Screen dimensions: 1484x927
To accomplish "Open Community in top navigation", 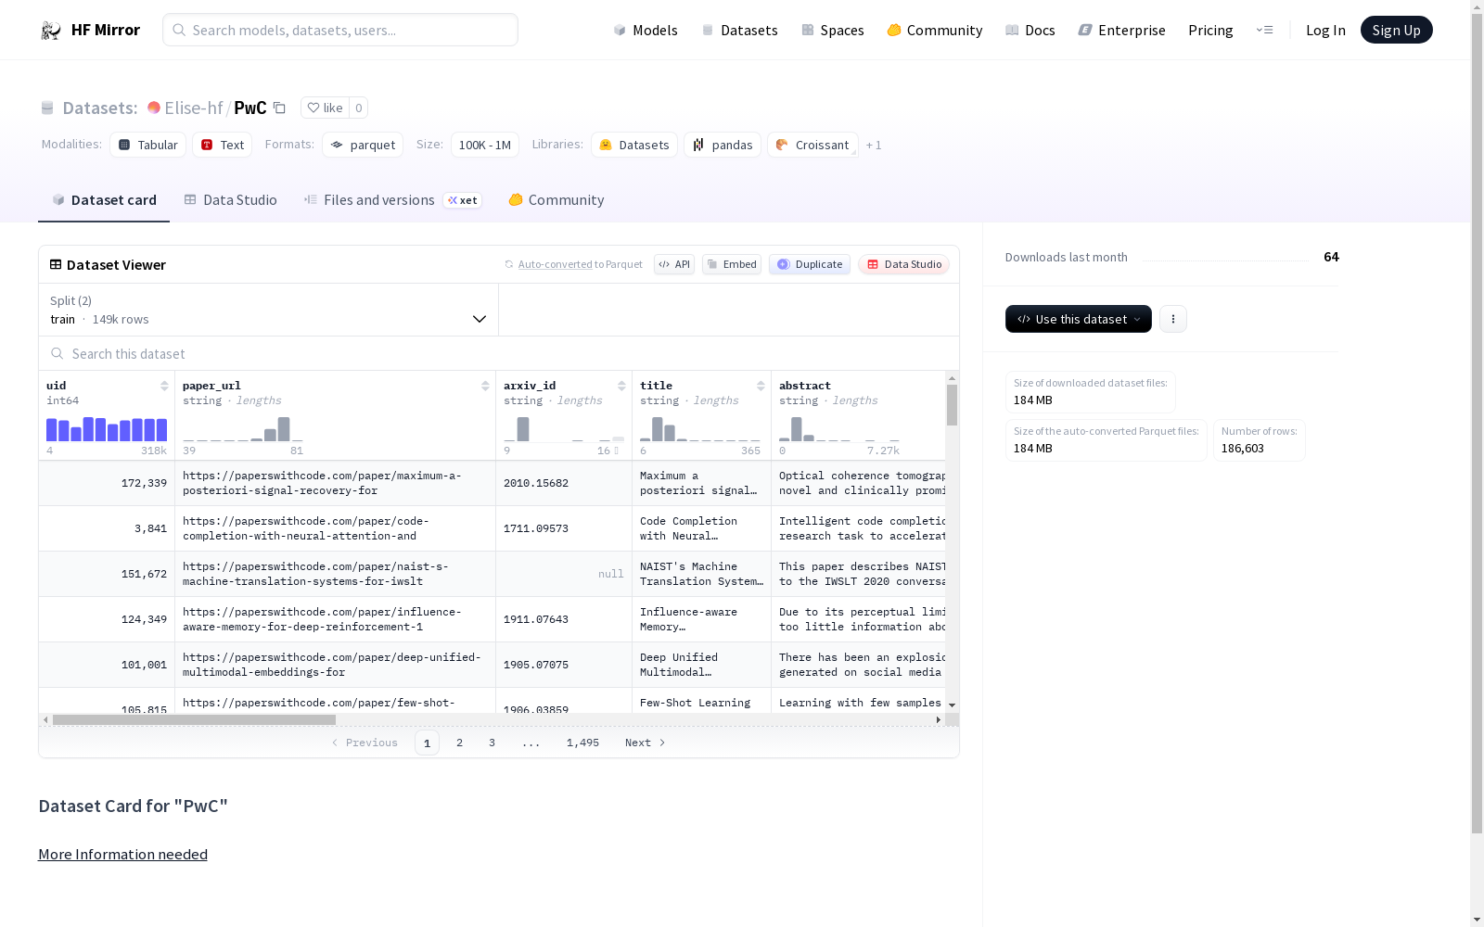I will pos(935,30).
